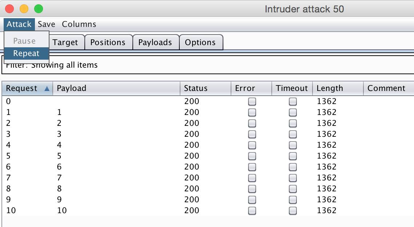
Task: Open the Options tab
Action: coord(200,43)
